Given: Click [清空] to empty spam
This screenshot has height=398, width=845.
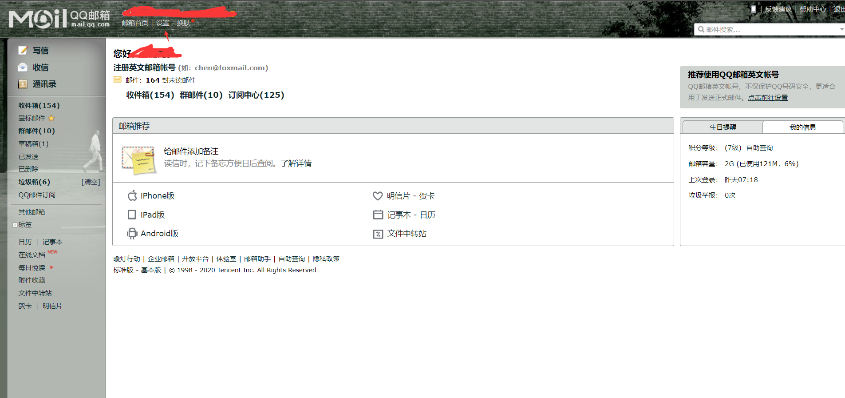Looking at the screenshot, I should click(x=91, y=182).
